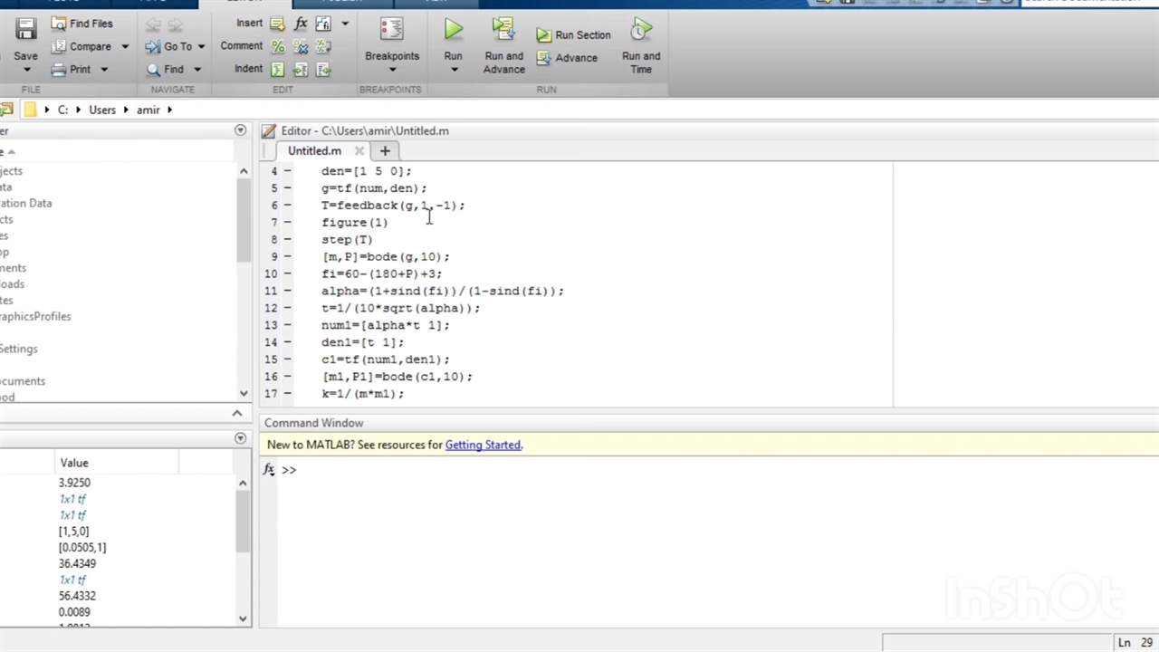Screen dimensions: 1159x652
Task: Set breakpoint at line 9 margin dash
Action: pyautogui.click(x=288, y=257)
